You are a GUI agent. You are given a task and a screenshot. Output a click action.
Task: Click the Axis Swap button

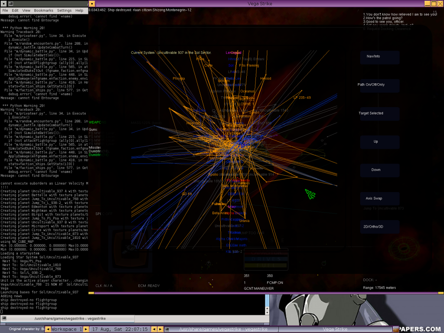click(x=380, y=199)
